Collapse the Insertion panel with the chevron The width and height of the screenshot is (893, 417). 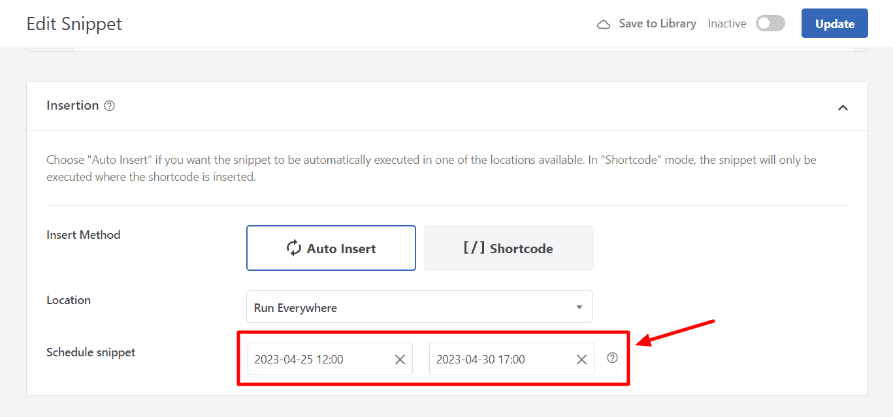(843, 108)
